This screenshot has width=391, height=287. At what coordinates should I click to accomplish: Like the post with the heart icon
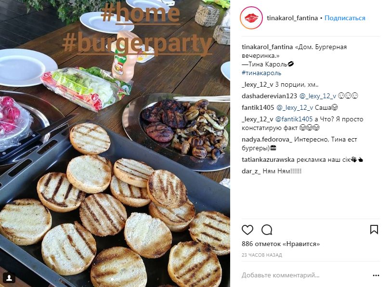pos(248,230)
